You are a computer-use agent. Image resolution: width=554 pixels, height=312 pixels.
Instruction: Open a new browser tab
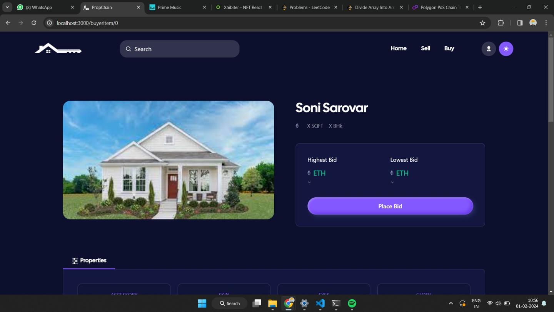(480, 7)
